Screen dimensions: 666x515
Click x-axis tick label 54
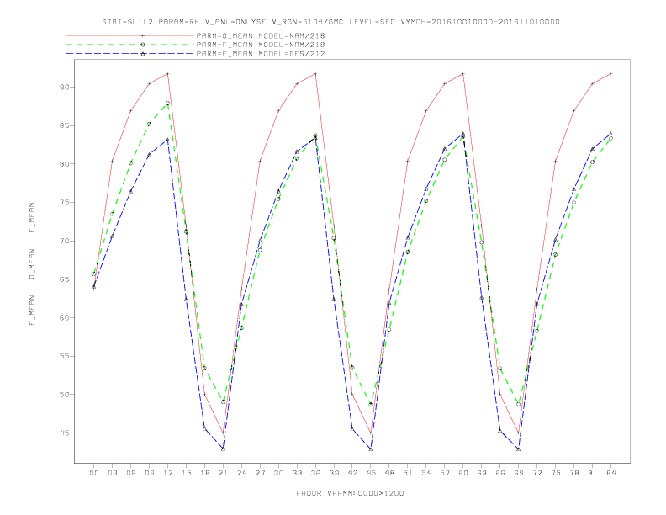[x=426, y=473]
